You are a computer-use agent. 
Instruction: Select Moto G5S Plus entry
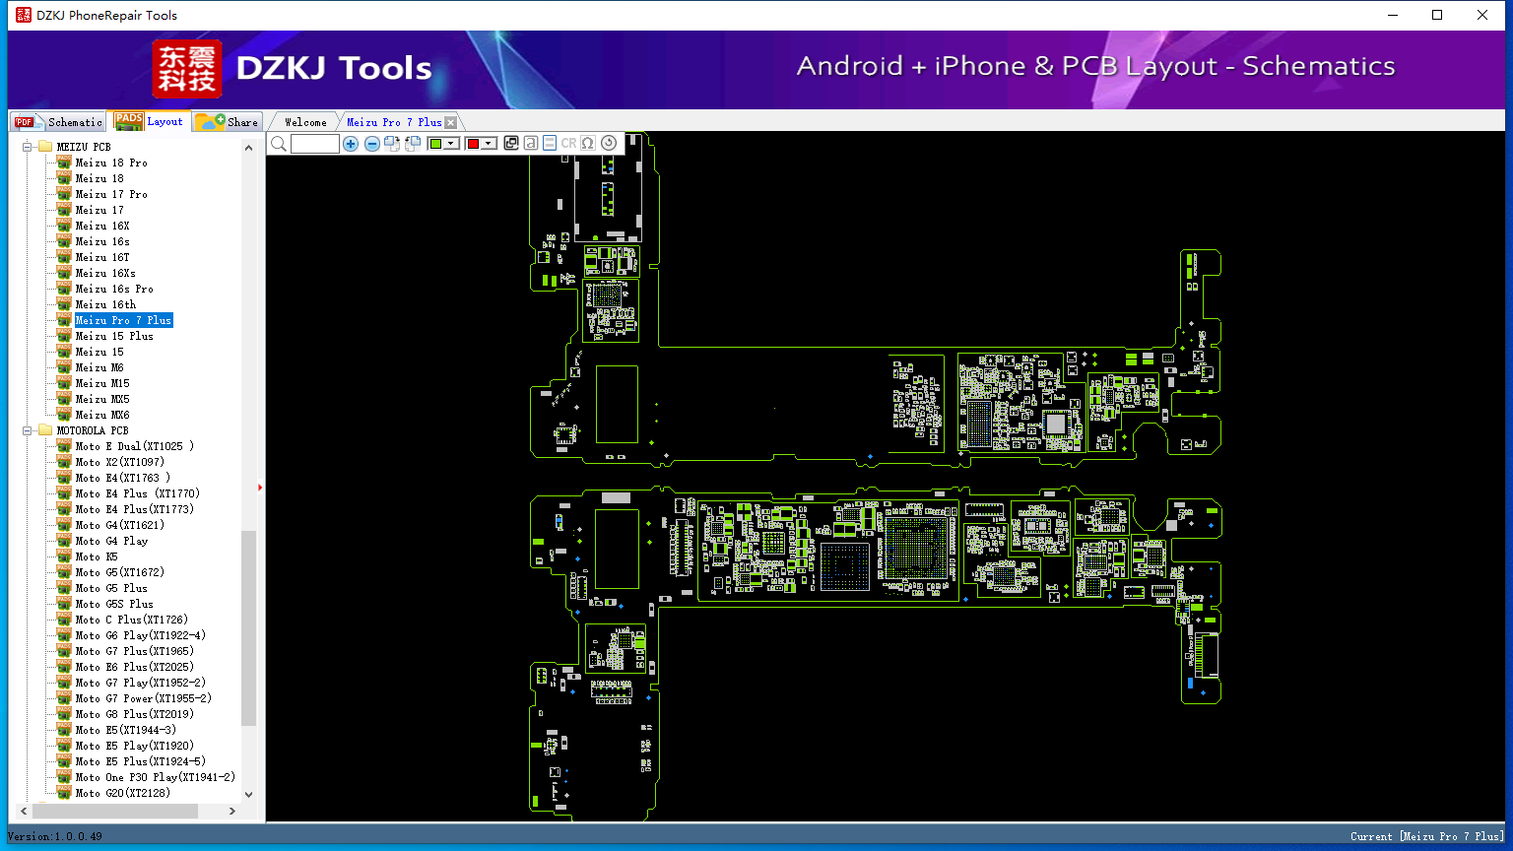114,604
